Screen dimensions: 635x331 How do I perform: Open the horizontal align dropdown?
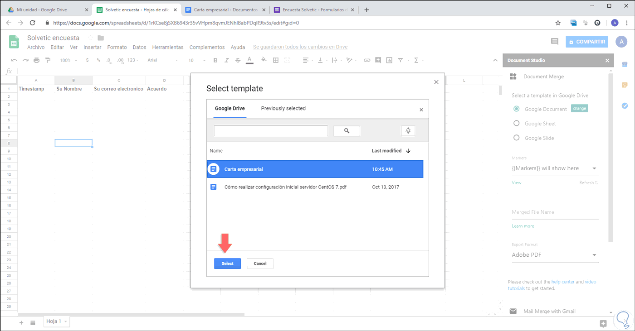click(308, 60)
